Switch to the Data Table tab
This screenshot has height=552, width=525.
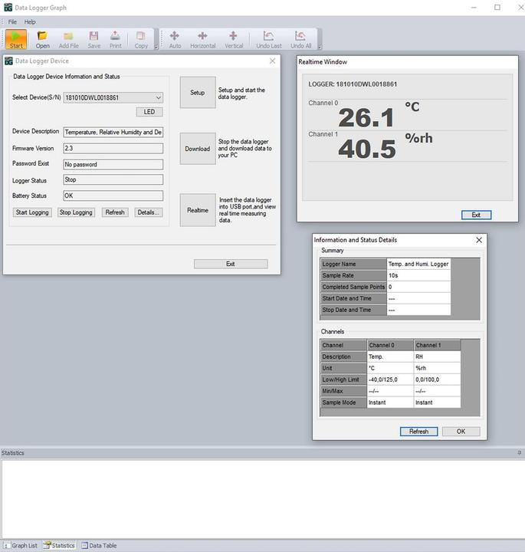99,545
